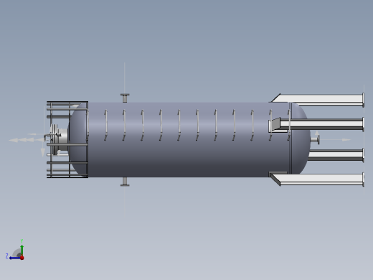Select the nozzle on the right dished head
373x280 pixels.
click(315, 140)
